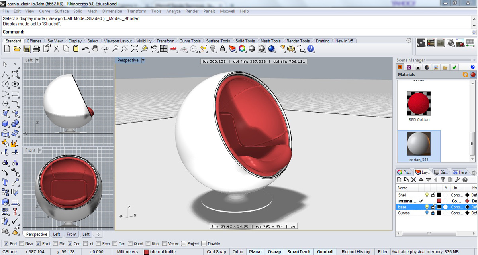
Task: Expand the Left viewport title menu arrow
Action: tap(37, 60)
